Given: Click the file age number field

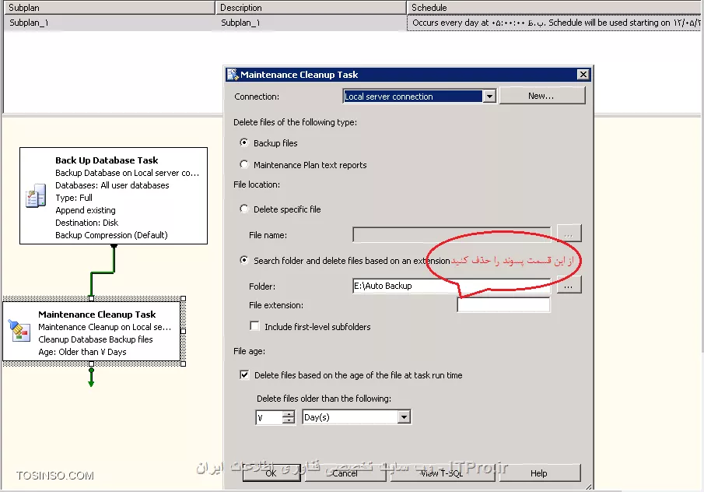Looking at the screenshot, I should point(269,417).
